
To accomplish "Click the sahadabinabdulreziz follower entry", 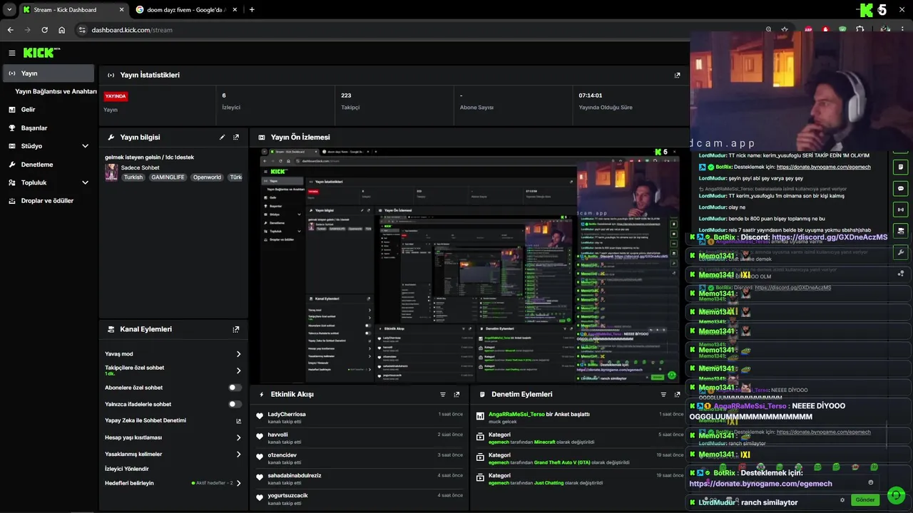I will point(359,478).
